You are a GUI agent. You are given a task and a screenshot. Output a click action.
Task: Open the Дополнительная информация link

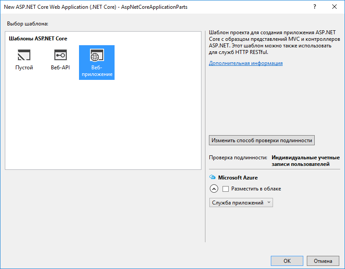tap(245, 63)
